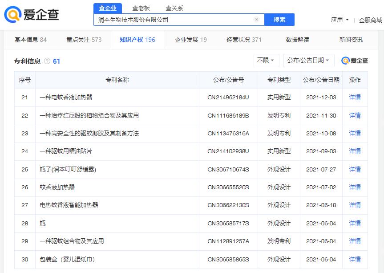The height and width of the screenshot is (273, 384).
Task: Open 详情 for 电热蚊香液智能加热器
Action: tap(355, 205)
